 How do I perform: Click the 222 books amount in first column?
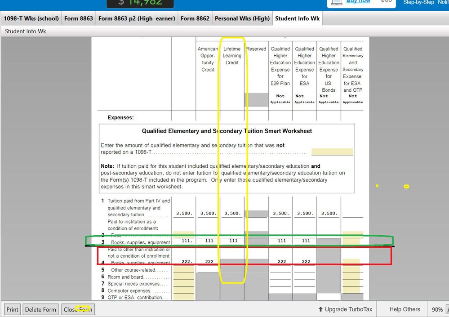point(184,262)
